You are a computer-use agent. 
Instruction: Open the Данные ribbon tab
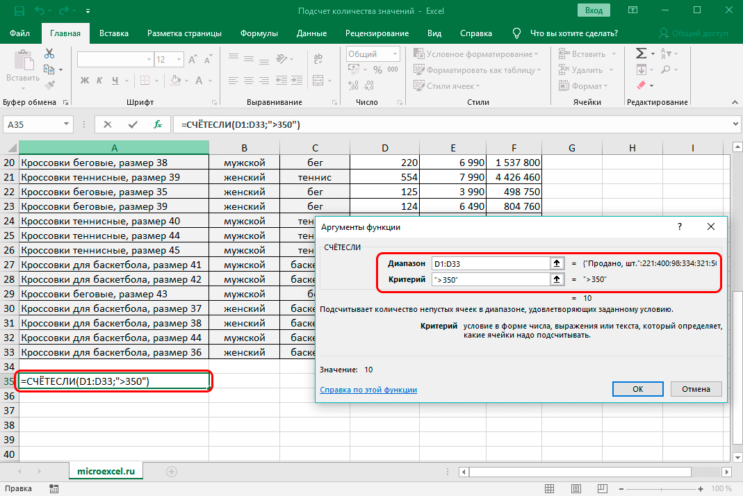(x=311, y=33)
